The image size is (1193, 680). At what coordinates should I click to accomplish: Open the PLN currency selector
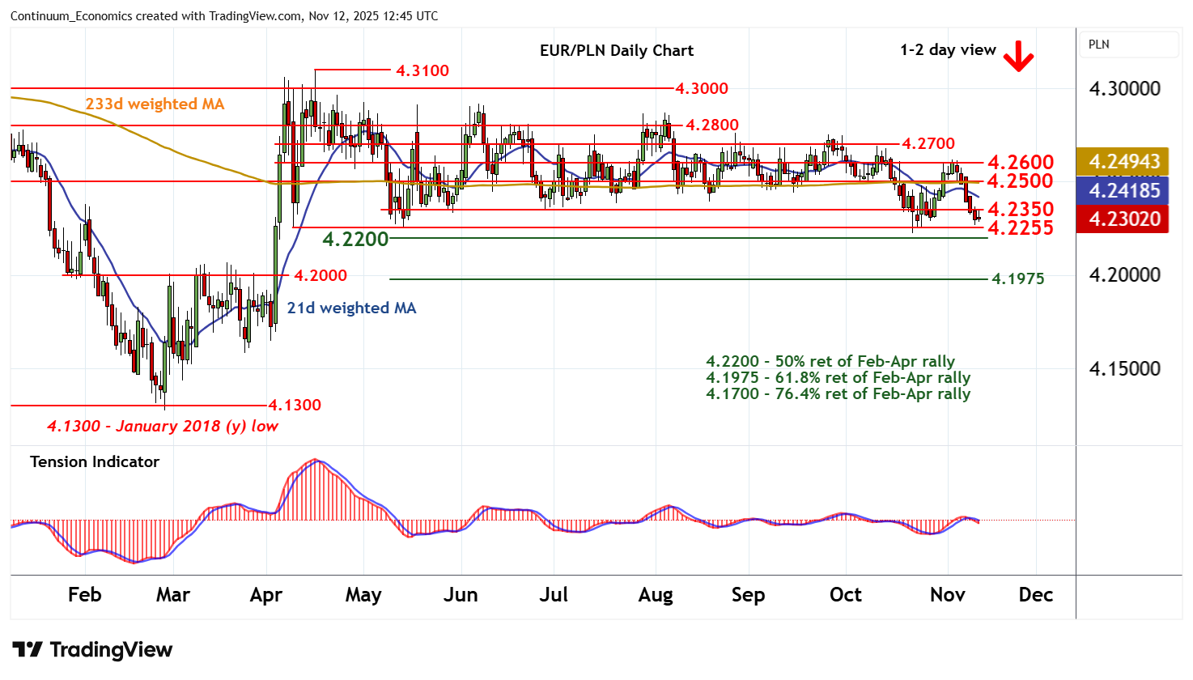(x=1129, y=45)
